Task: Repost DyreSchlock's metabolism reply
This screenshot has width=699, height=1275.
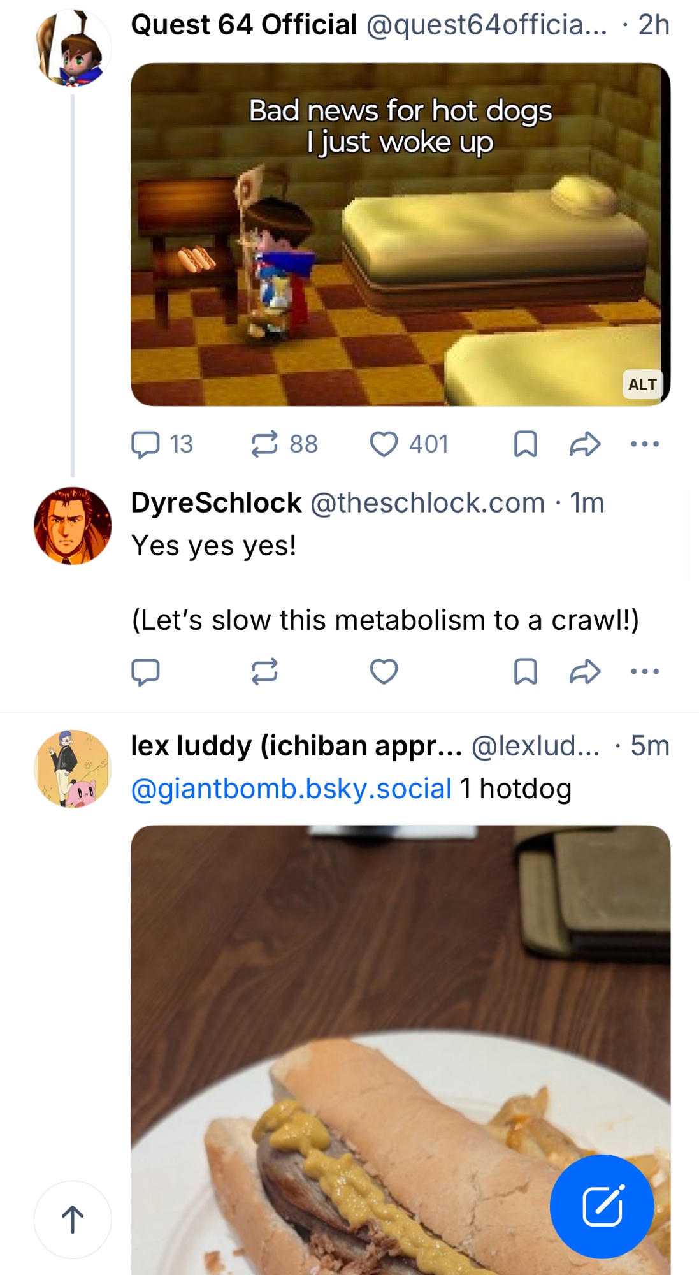Action: point(264,671)
